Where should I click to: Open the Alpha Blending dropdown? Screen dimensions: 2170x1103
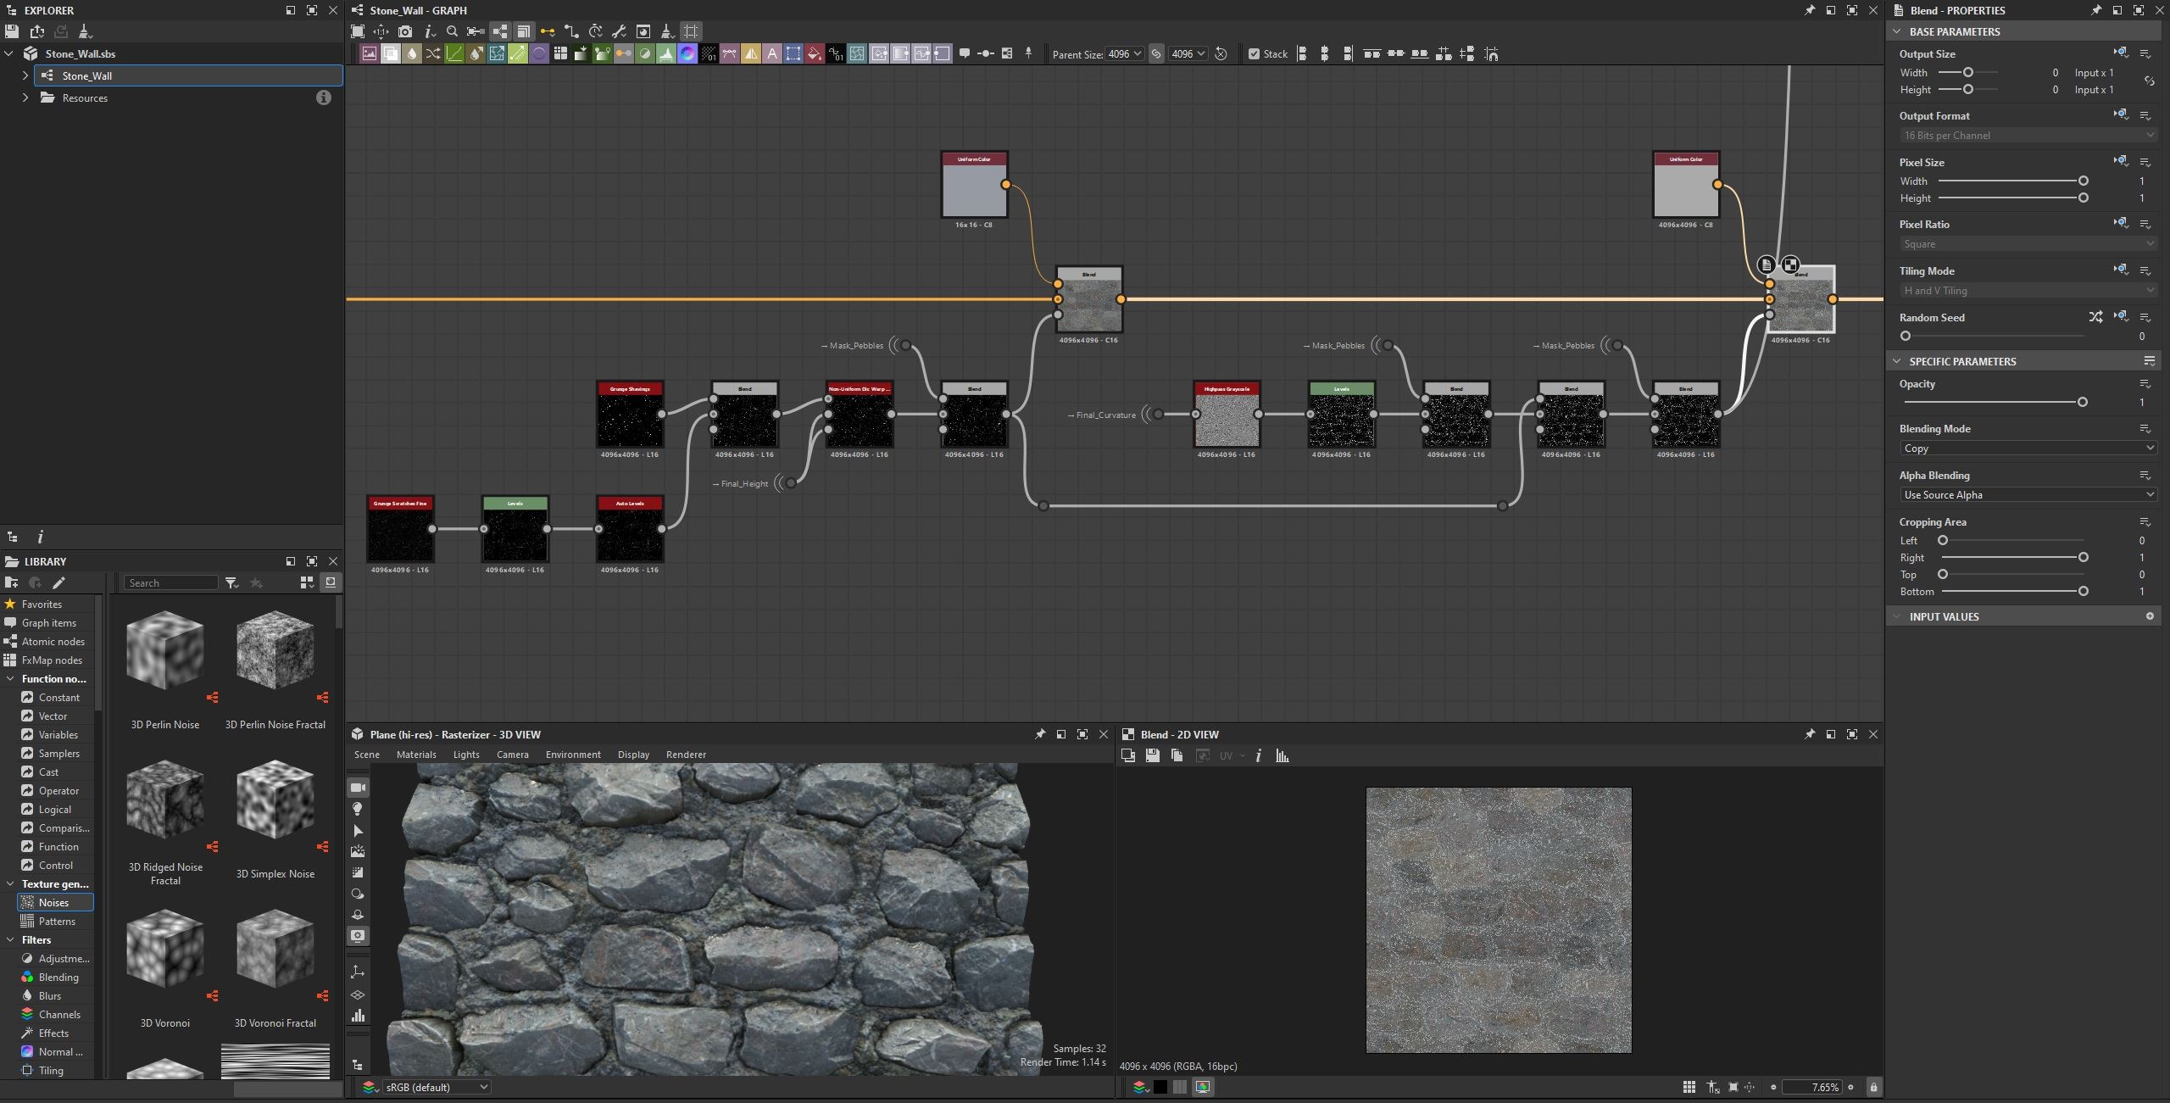click(2028, 495)
